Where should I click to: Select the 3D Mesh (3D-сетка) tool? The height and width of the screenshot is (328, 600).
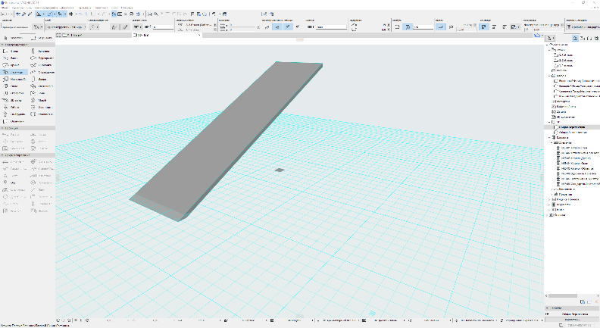14,100
